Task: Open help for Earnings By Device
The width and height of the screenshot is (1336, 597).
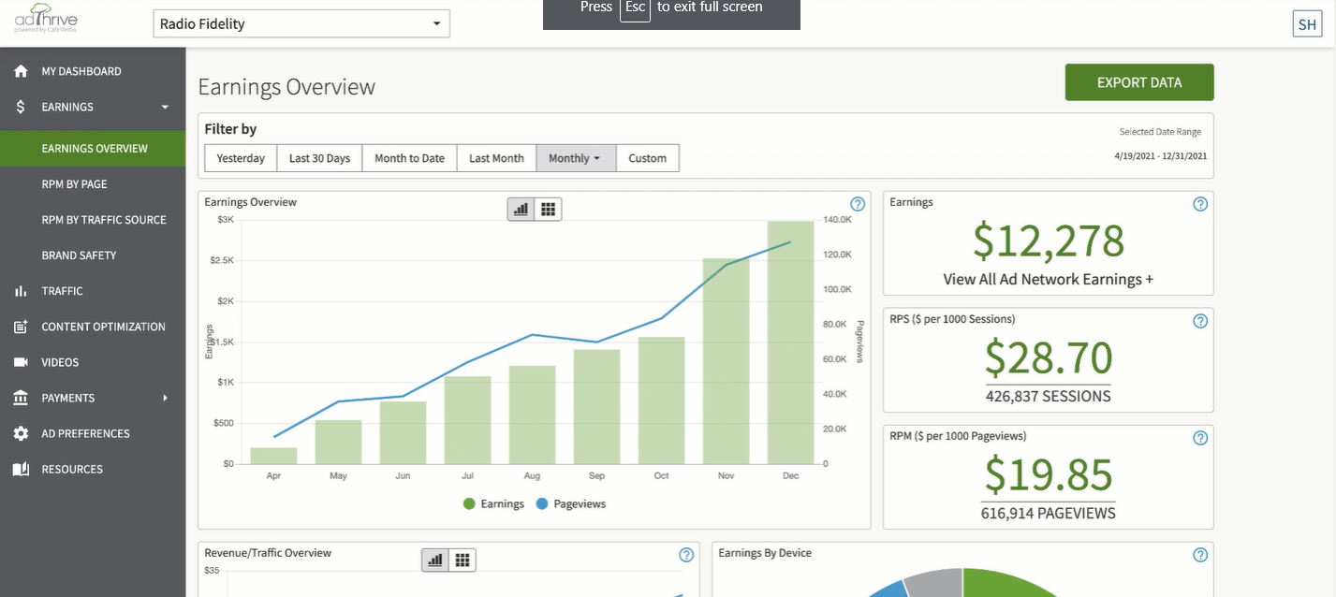Action: pyautogui.click(x=1200, y=555)
